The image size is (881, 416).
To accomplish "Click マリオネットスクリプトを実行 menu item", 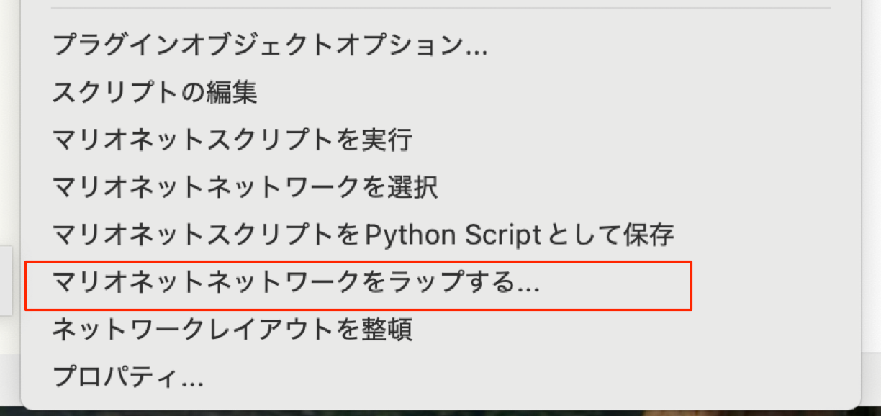I will pos(232,140).
